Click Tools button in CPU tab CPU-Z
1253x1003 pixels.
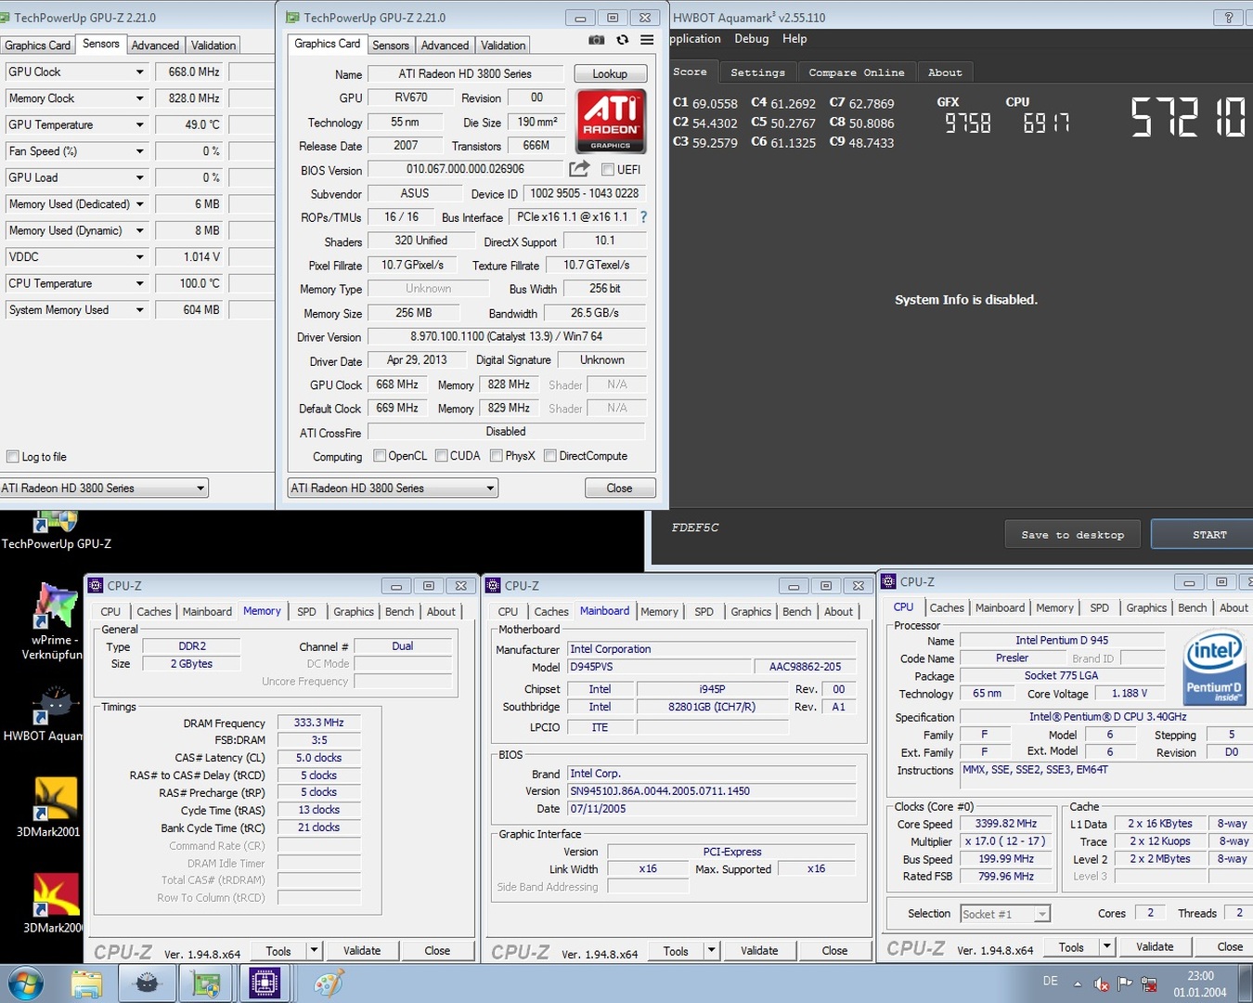(1071, 946)
